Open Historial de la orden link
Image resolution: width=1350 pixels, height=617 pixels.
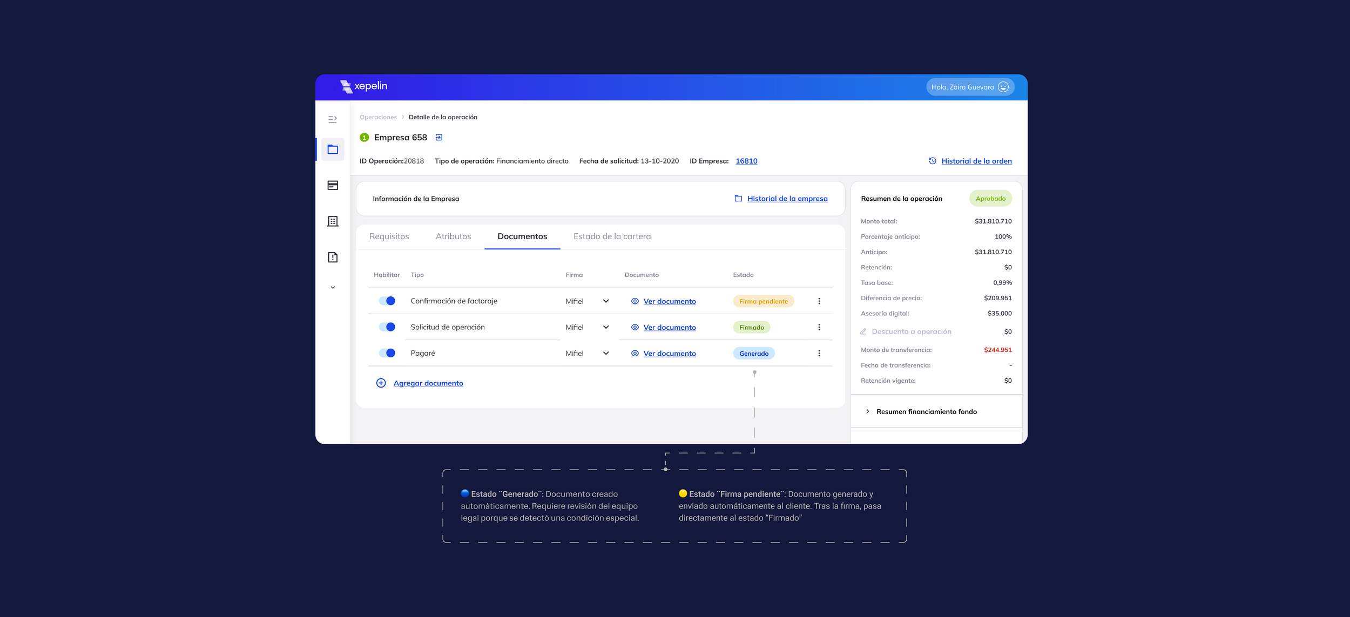[x=976, y=161]
